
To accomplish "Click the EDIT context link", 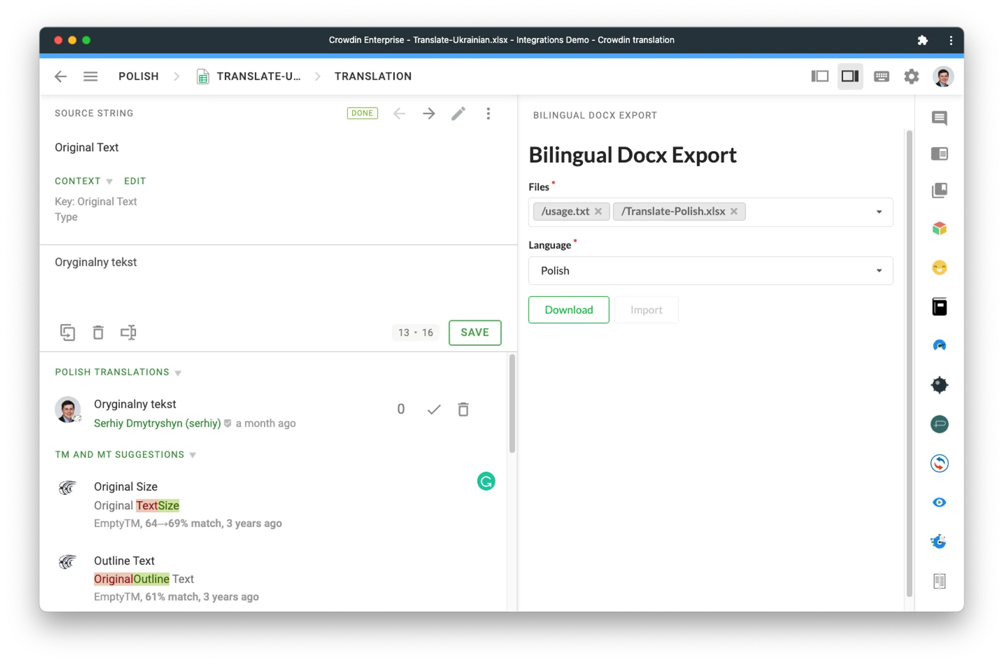I will pos(135,181).
